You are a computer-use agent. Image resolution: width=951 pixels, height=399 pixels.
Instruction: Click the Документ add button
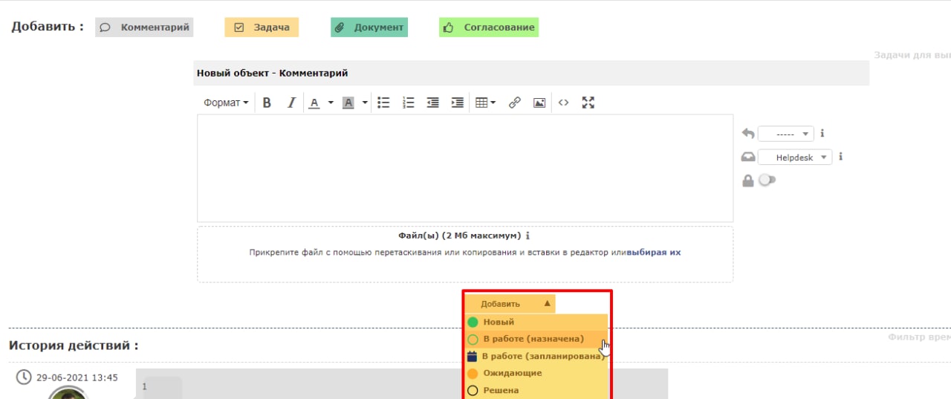(369, 27)
